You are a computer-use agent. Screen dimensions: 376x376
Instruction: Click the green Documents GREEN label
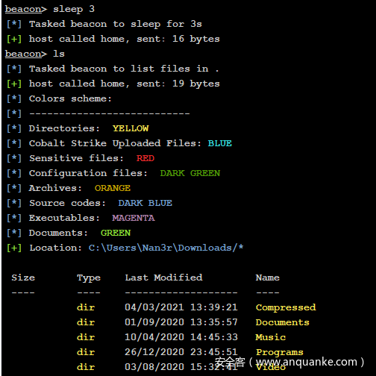tap(116, 233)
